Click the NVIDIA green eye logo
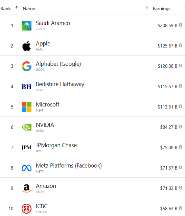The image size is (185, 216). click(26, 127)
